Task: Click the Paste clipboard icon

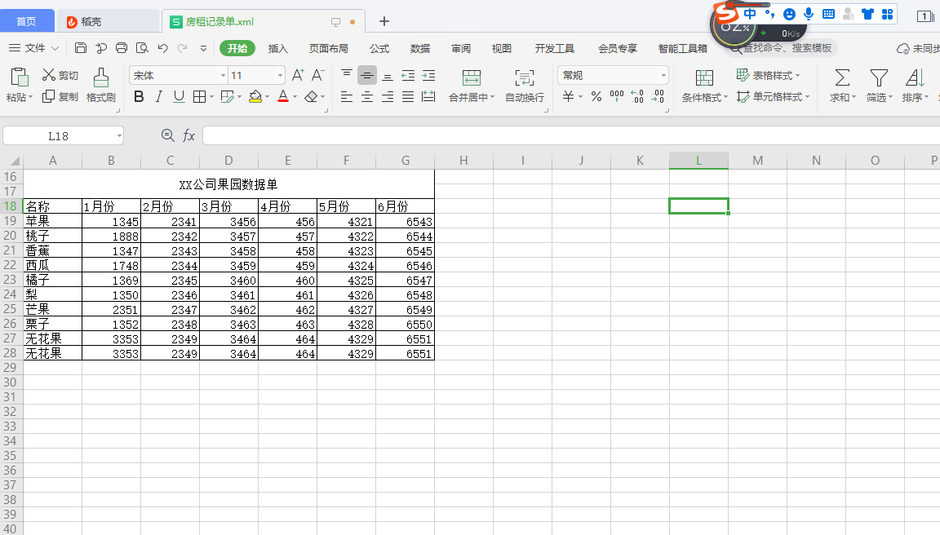Action: (20, 77)
